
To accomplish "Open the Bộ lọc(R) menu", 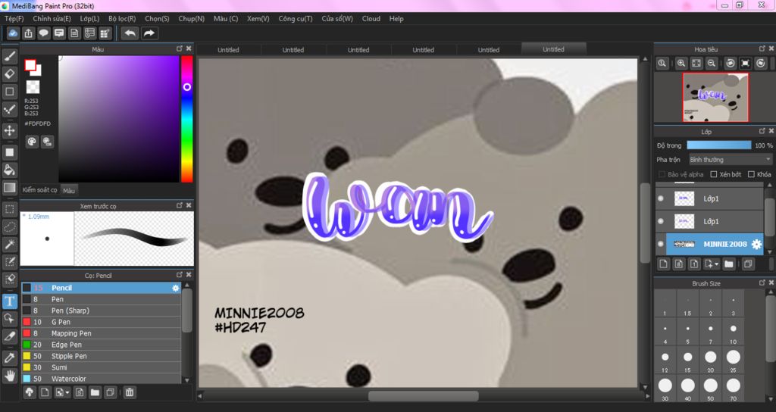I will (122, 19).
